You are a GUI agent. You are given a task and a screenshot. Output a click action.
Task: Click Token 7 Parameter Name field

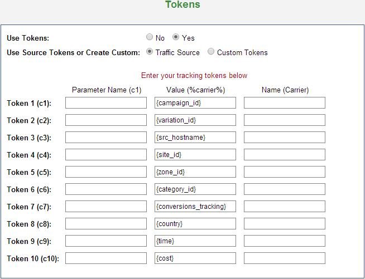106,206
